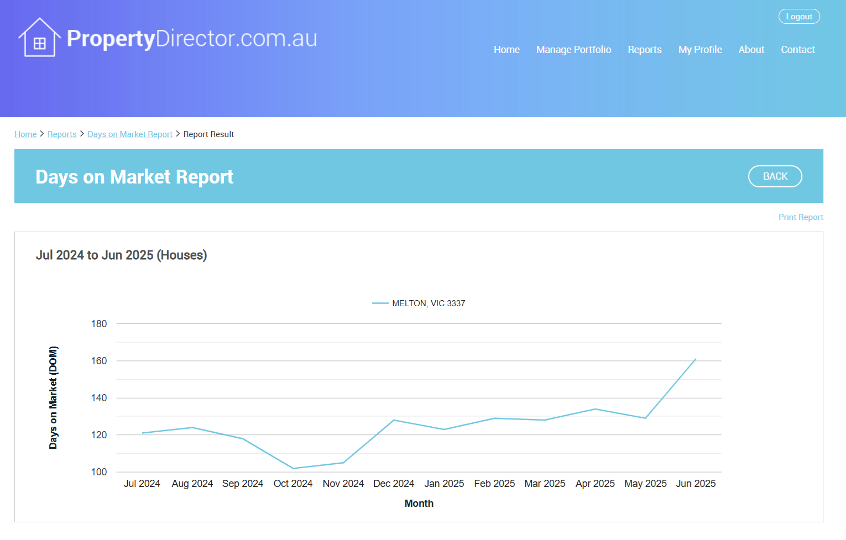Viewport: 846px width, 540px height.
Task: Click the 160 y-axis value
Action: (99, 361)
